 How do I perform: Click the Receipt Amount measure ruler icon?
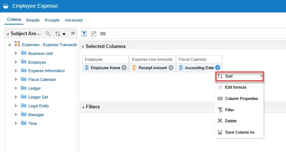134,68
